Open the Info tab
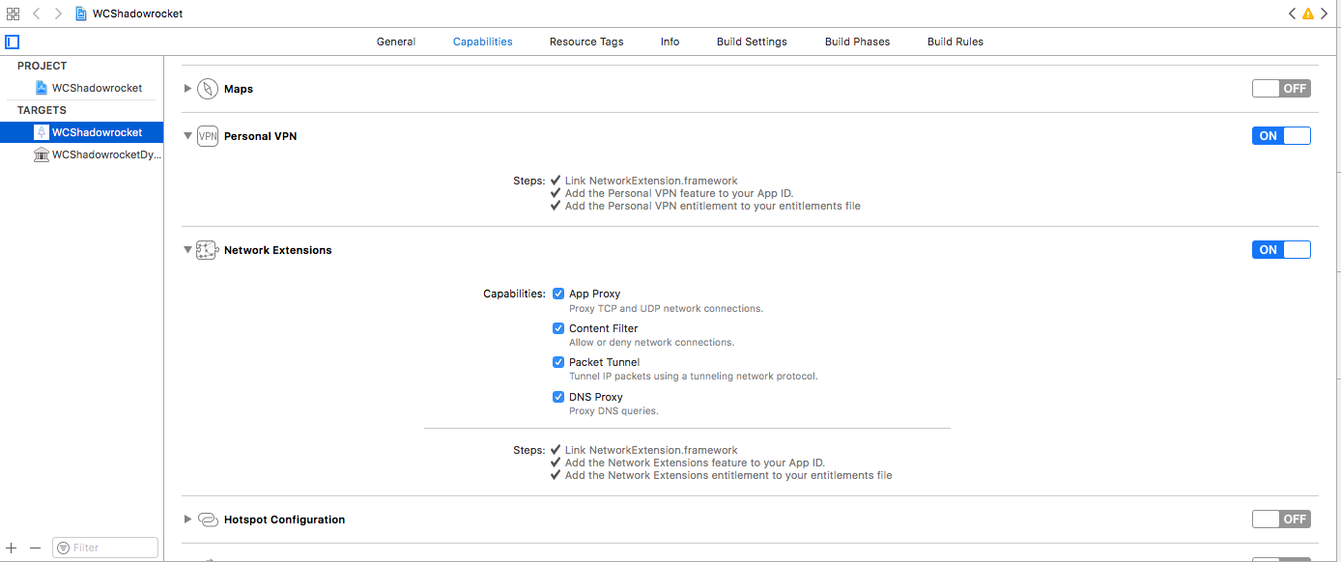1341x562 pixels. point(670,42)
